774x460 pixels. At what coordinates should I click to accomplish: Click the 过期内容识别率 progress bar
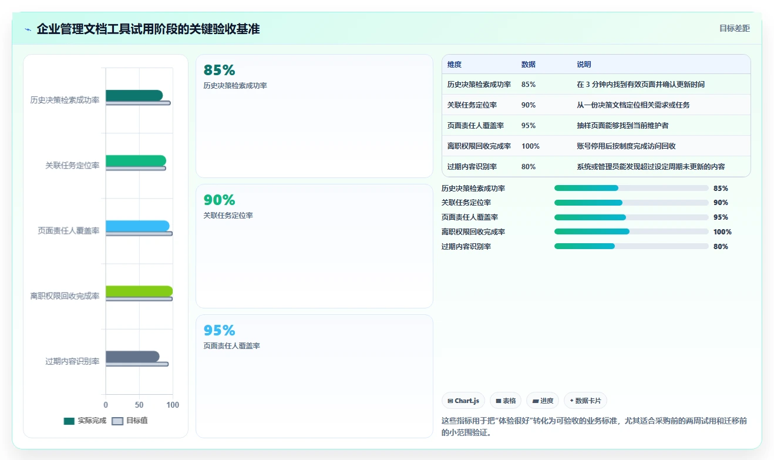(631, 246)
